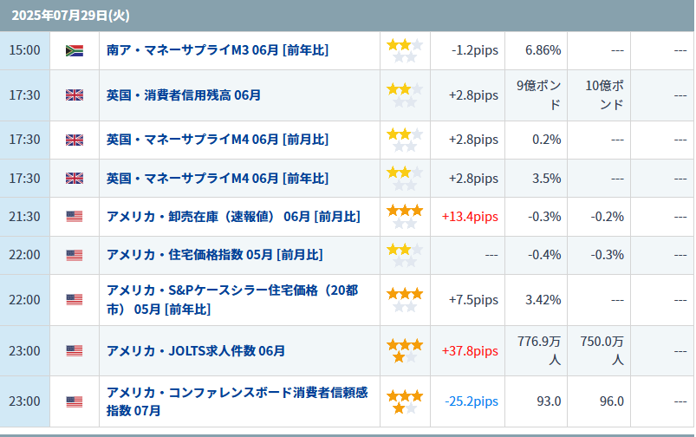This screenshot has width=696, height=437.
Task: Open アメリカ・JOLTS求人件数 06月 link
Action: (x=196, y=351)
